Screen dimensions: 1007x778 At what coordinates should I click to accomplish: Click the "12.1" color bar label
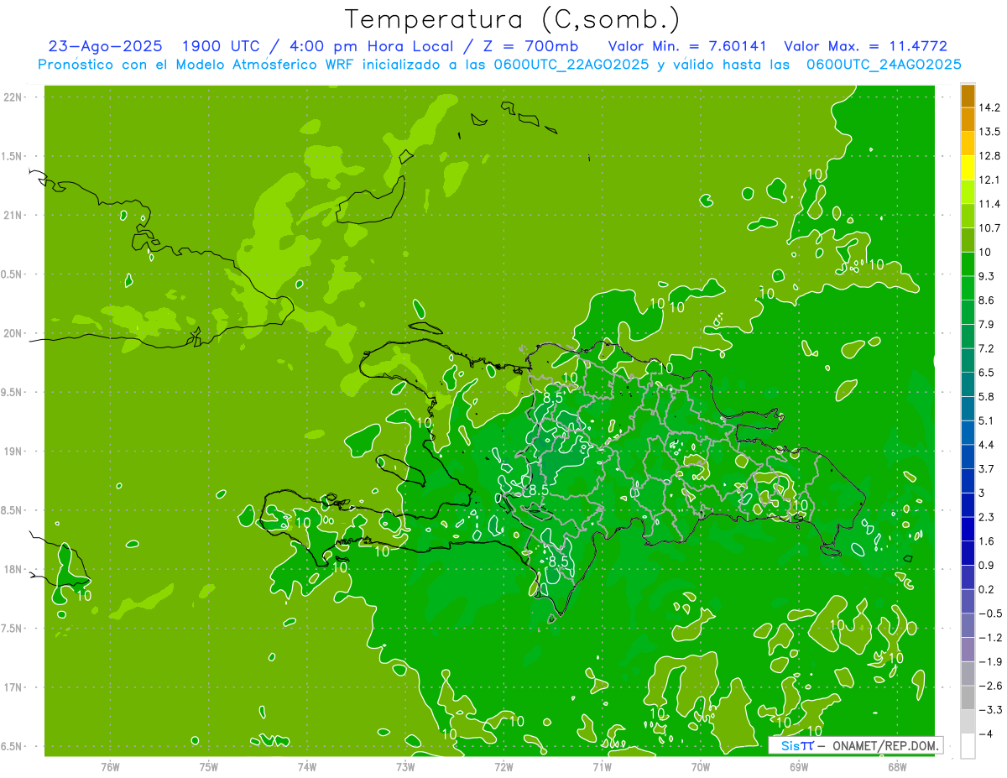coord(989,180)
